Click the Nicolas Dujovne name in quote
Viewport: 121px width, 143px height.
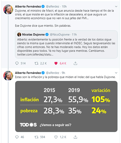pyautogui.click(x=33, y=35)
